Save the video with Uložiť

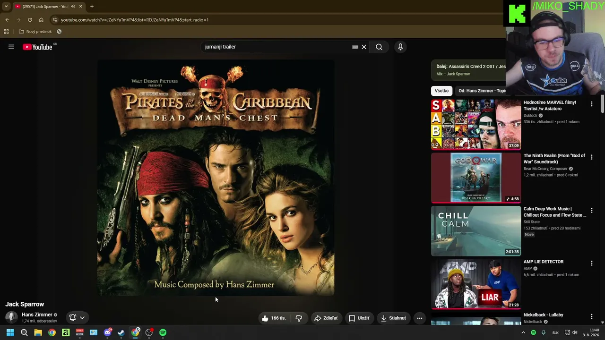tap(359, 318)
